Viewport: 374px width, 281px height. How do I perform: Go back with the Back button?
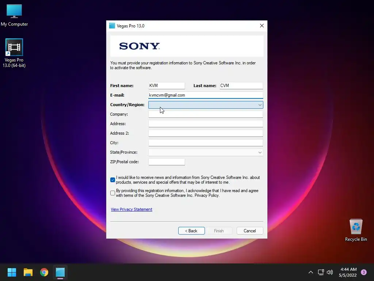point(191,231)
